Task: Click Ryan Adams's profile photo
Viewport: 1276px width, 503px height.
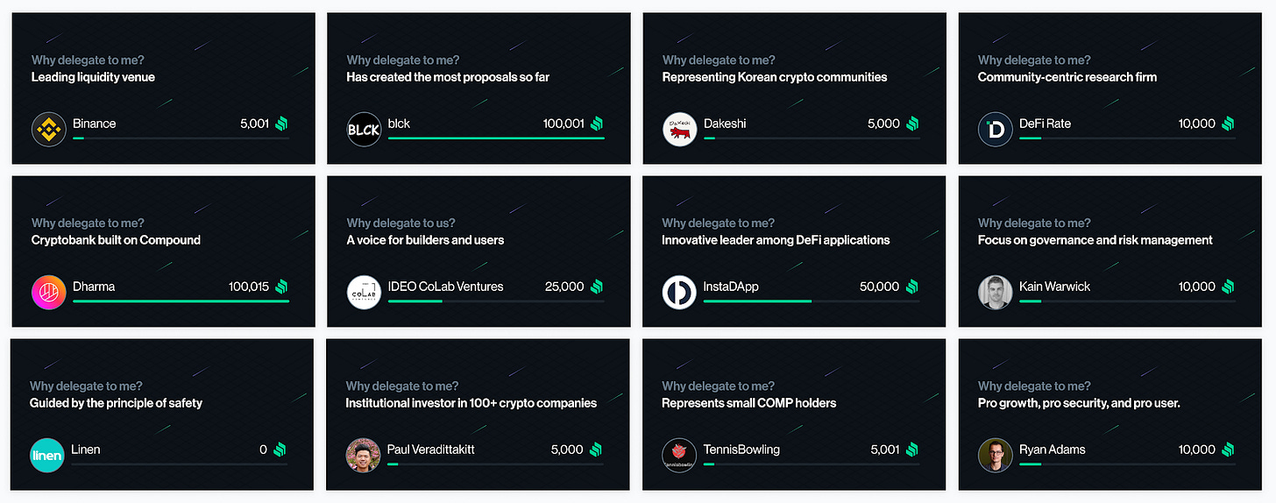Action: point(995,456)
